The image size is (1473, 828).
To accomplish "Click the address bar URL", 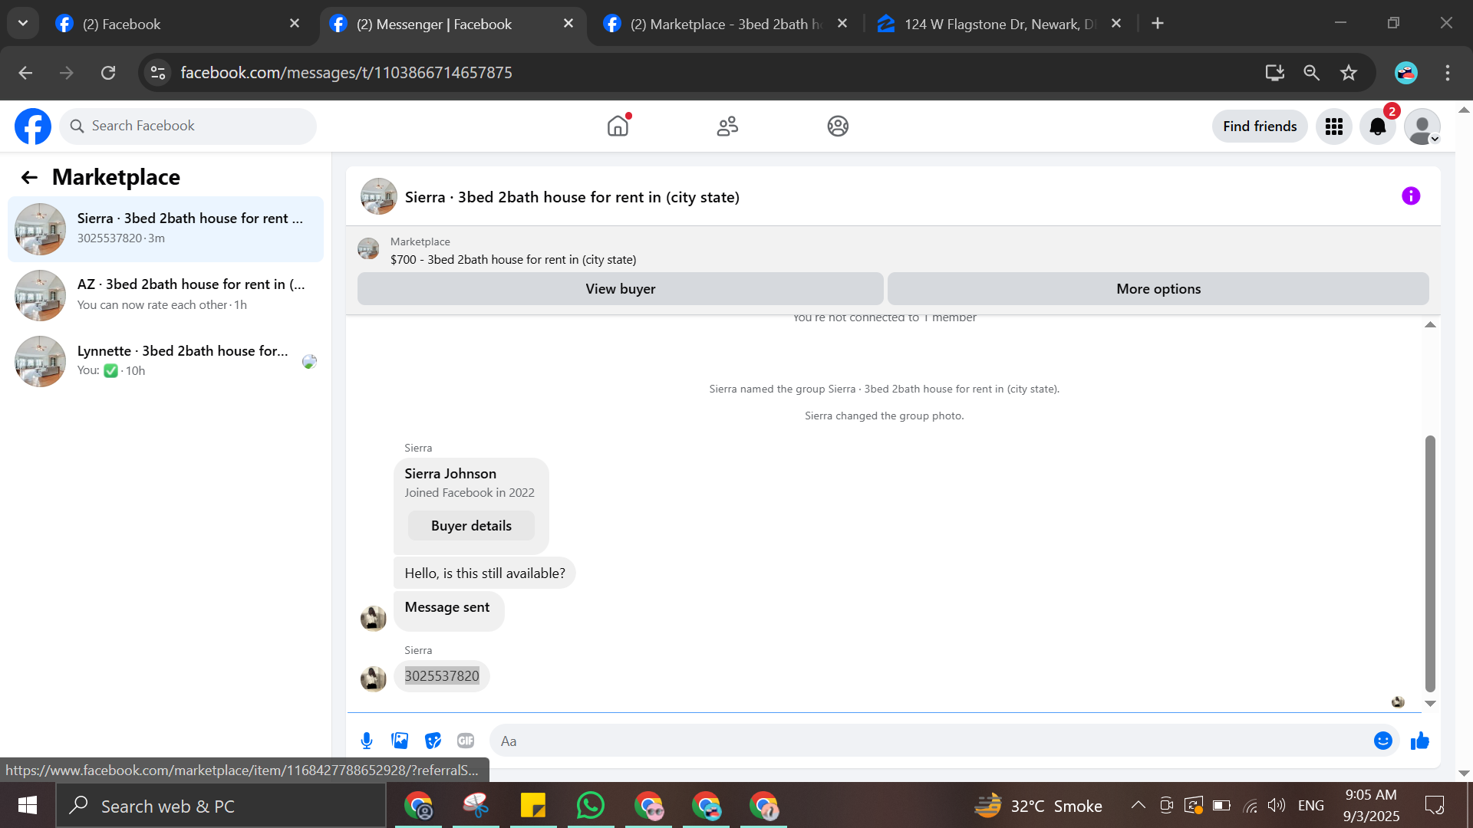I will tap(347, 73).
